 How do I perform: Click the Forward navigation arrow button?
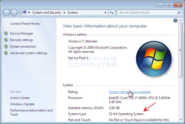pyautogui.click(x=14, y=13)
